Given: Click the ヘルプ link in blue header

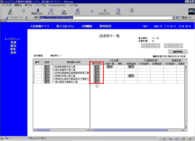Looking at the screenshot, I should (145, 26).
